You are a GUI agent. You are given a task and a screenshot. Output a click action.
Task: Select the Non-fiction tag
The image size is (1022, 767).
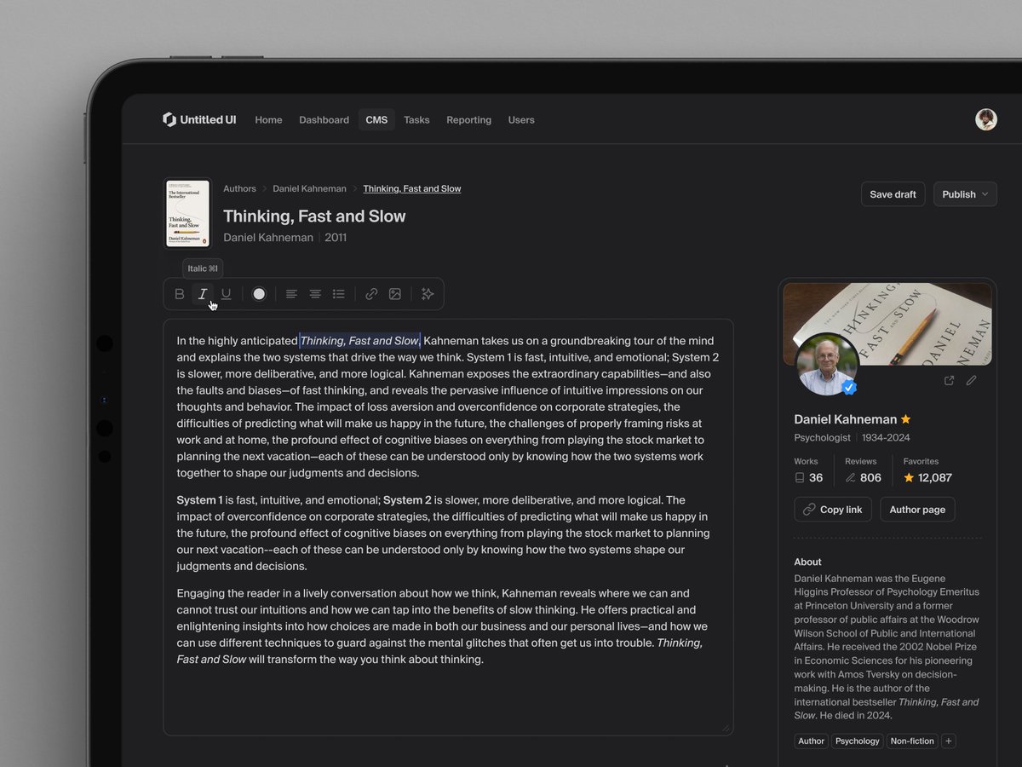[x=912, y=741]
